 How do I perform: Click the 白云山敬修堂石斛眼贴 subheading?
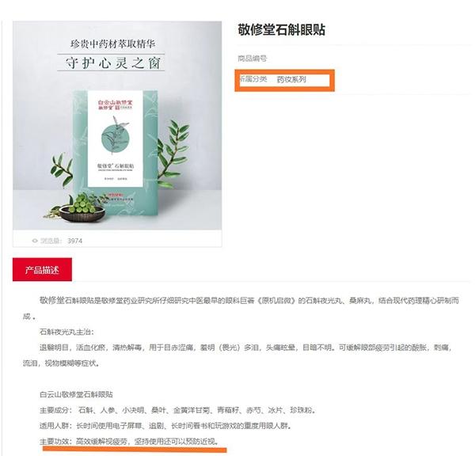[x=76, y=394]
